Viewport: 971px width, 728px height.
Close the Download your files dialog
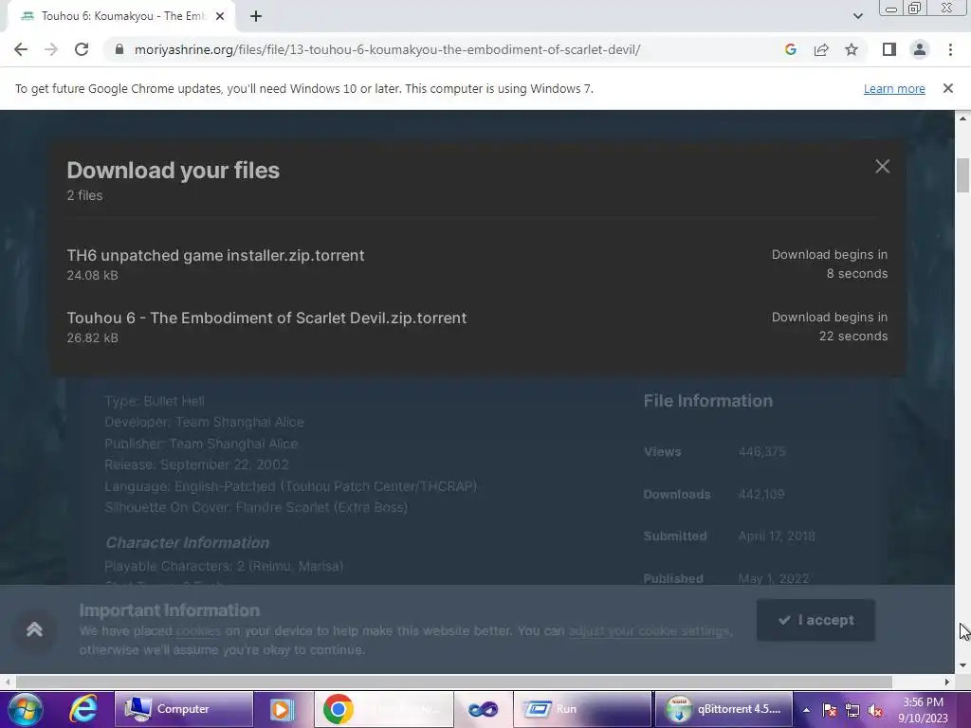point(883,166)
